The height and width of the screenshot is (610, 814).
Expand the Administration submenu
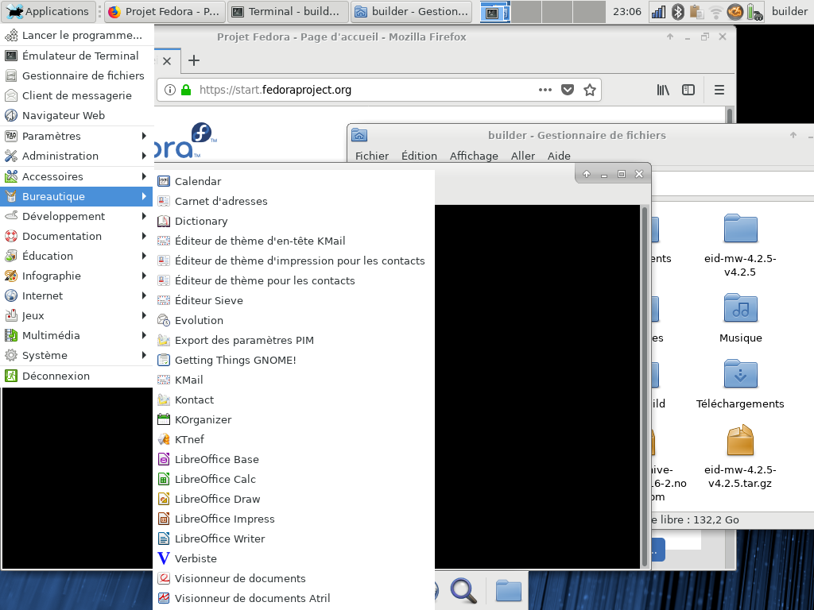pos(77,156)
